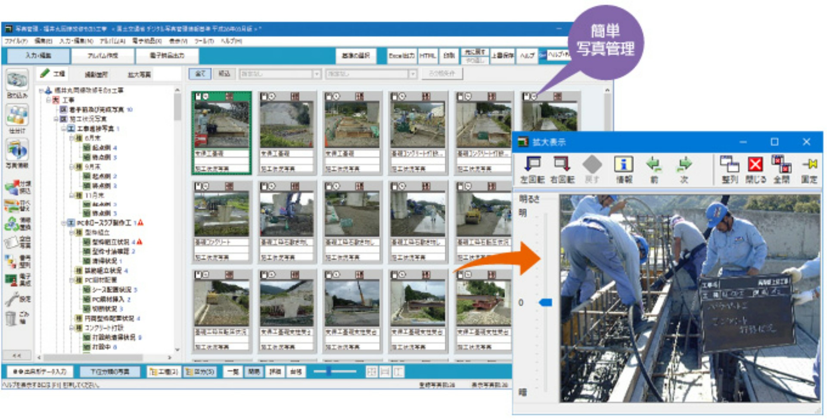The width and height of the screenshot is (827, 420).
Task: Open the first 指定なし filter dropdown
Action: [x=317, y=74]
